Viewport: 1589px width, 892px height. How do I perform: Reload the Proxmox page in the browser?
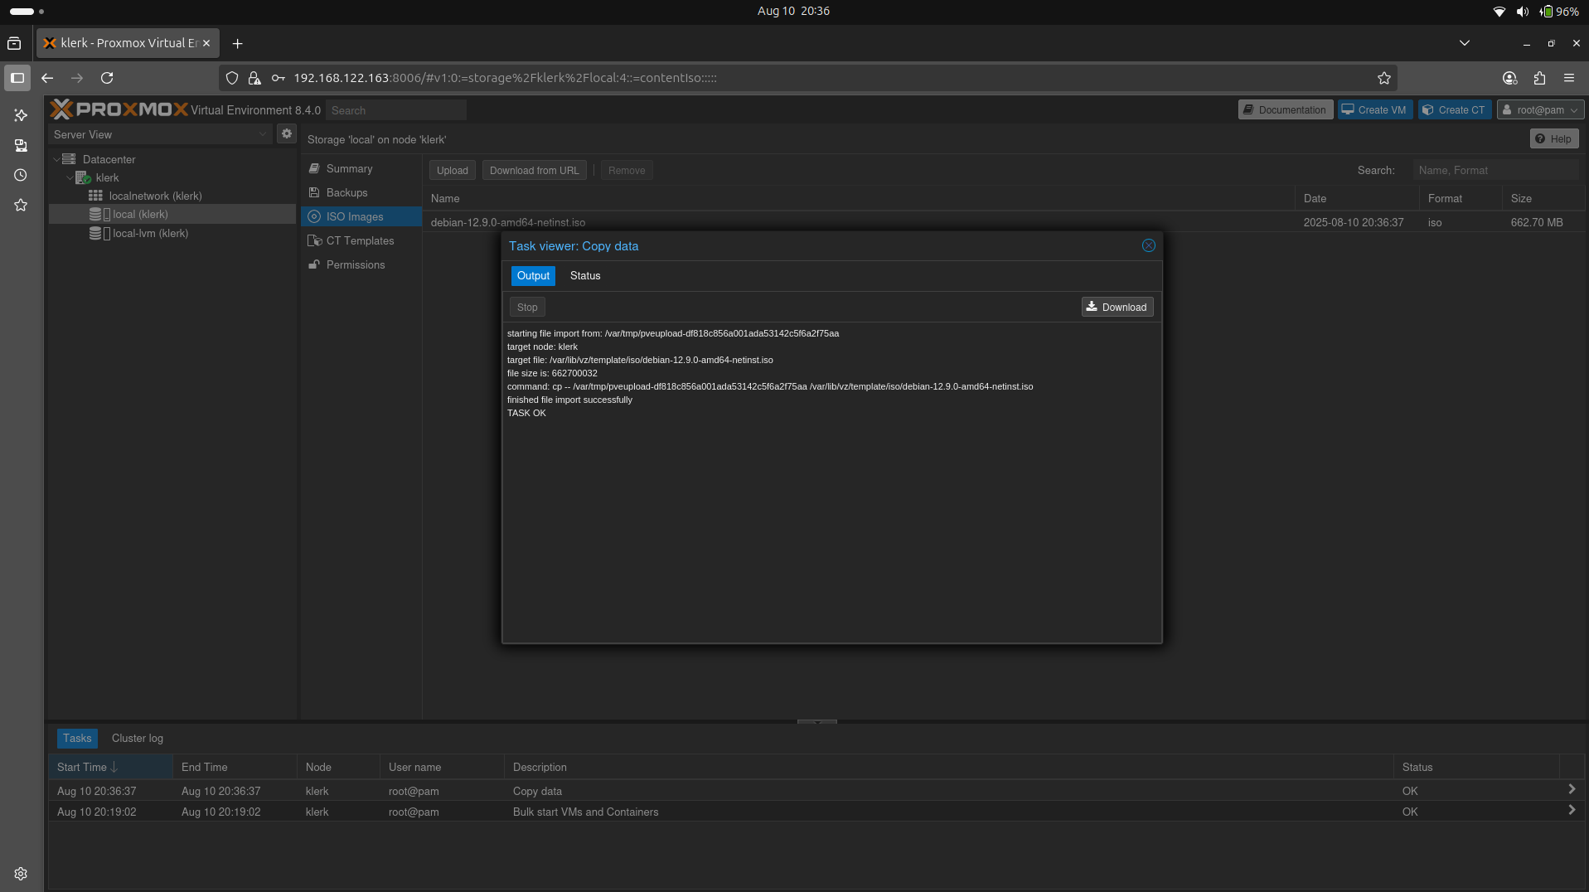[x=107, y=77]
